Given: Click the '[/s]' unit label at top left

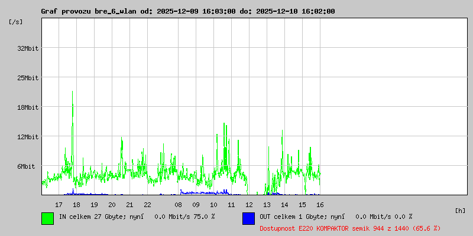Looking at the screenshot, I should pyautogui.click(x=16, y=22).
